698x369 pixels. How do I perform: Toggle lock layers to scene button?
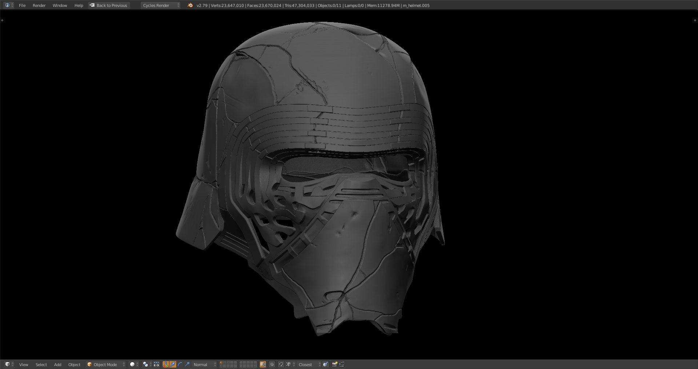[263, 364]
